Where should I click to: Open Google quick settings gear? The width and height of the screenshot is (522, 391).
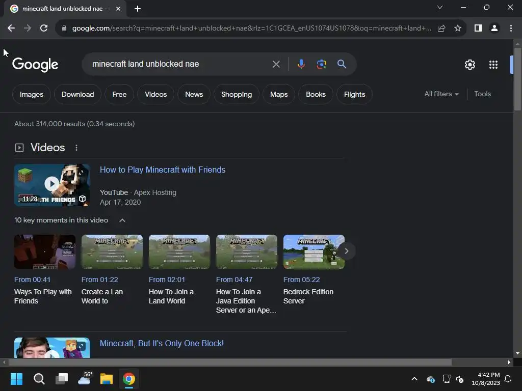tap(469, 65)
